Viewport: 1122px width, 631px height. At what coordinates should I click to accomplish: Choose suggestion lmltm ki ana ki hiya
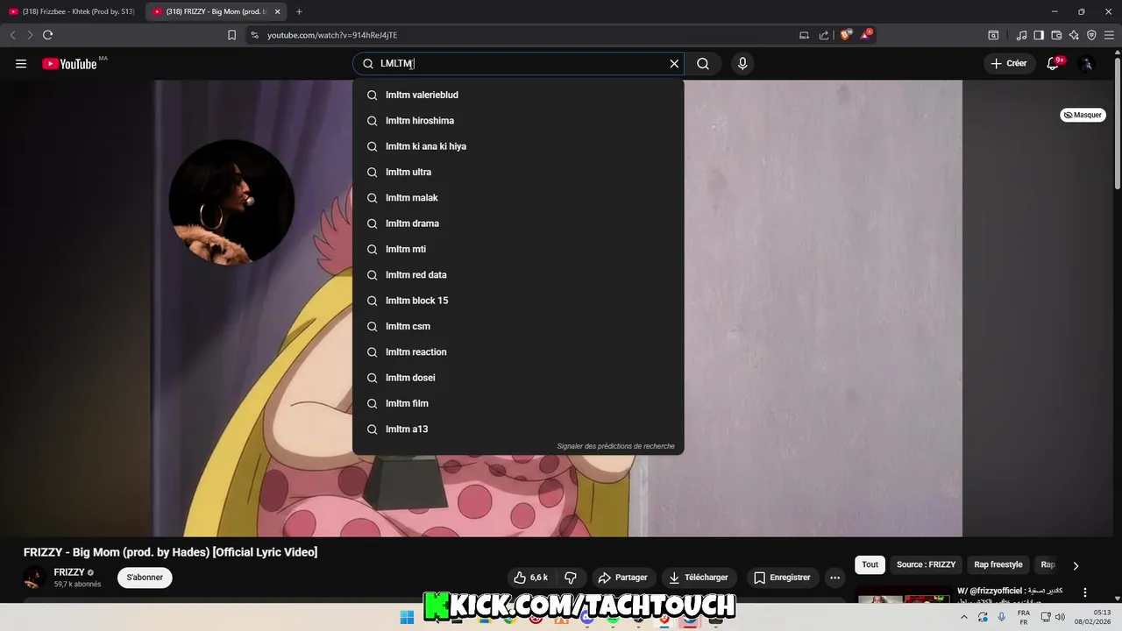[x=518, y=146]
